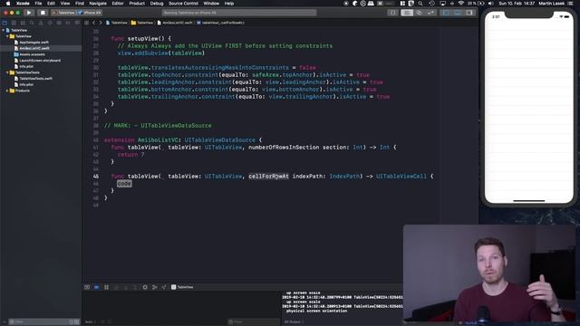Select Assets.xcassets in the navigator
Screen dimensions: 580x326
click(33, 54)
